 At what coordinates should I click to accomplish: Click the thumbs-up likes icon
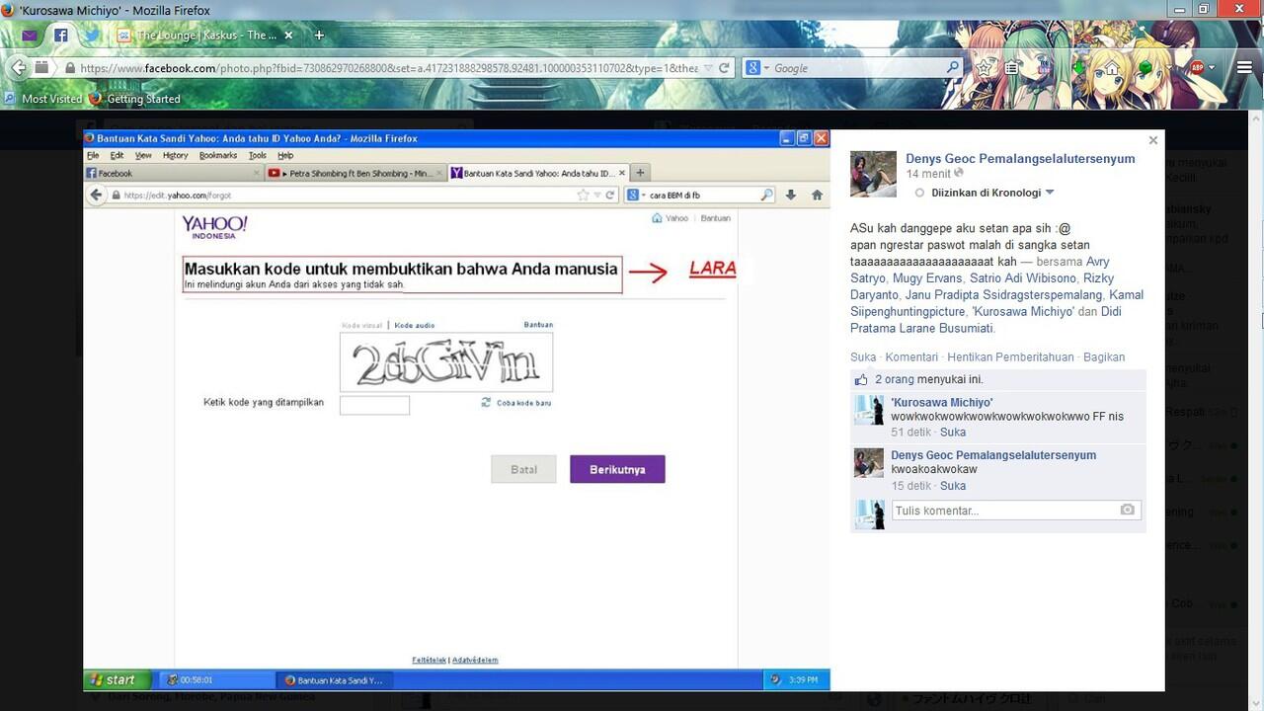861,379
